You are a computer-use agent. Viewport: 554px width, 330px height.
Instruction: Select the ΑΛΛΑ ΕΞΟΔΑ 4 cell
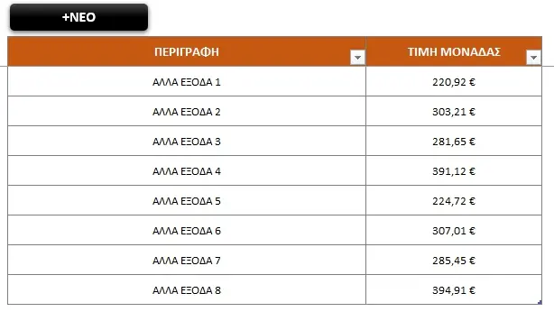187,170
